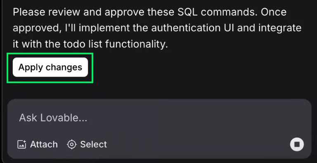The image size is (317, 163).
Task: Click the square stop icon in the chat box
Action: point(297,144)
